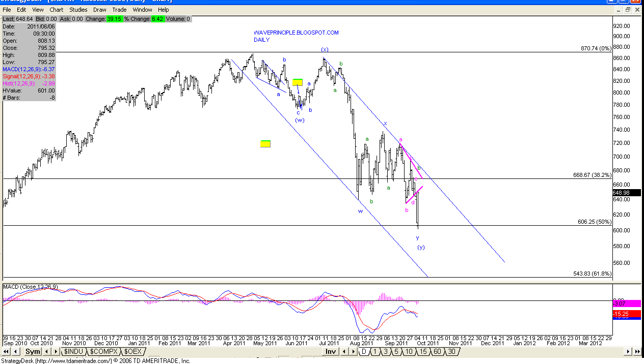Viewport: 644px width, 364px height.
Task: Open the Window menu
Action: [142, 10]
